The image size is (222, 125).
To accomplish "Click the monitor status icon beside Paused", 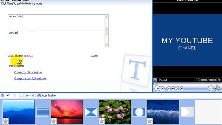I will pyautogui.click(x=155, y=80).
